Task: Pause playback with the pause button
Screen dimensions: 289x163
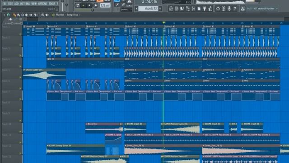Action: [x=83, y=5]
